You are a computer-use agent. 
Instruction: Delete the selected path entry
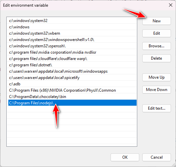coord(157,58)
